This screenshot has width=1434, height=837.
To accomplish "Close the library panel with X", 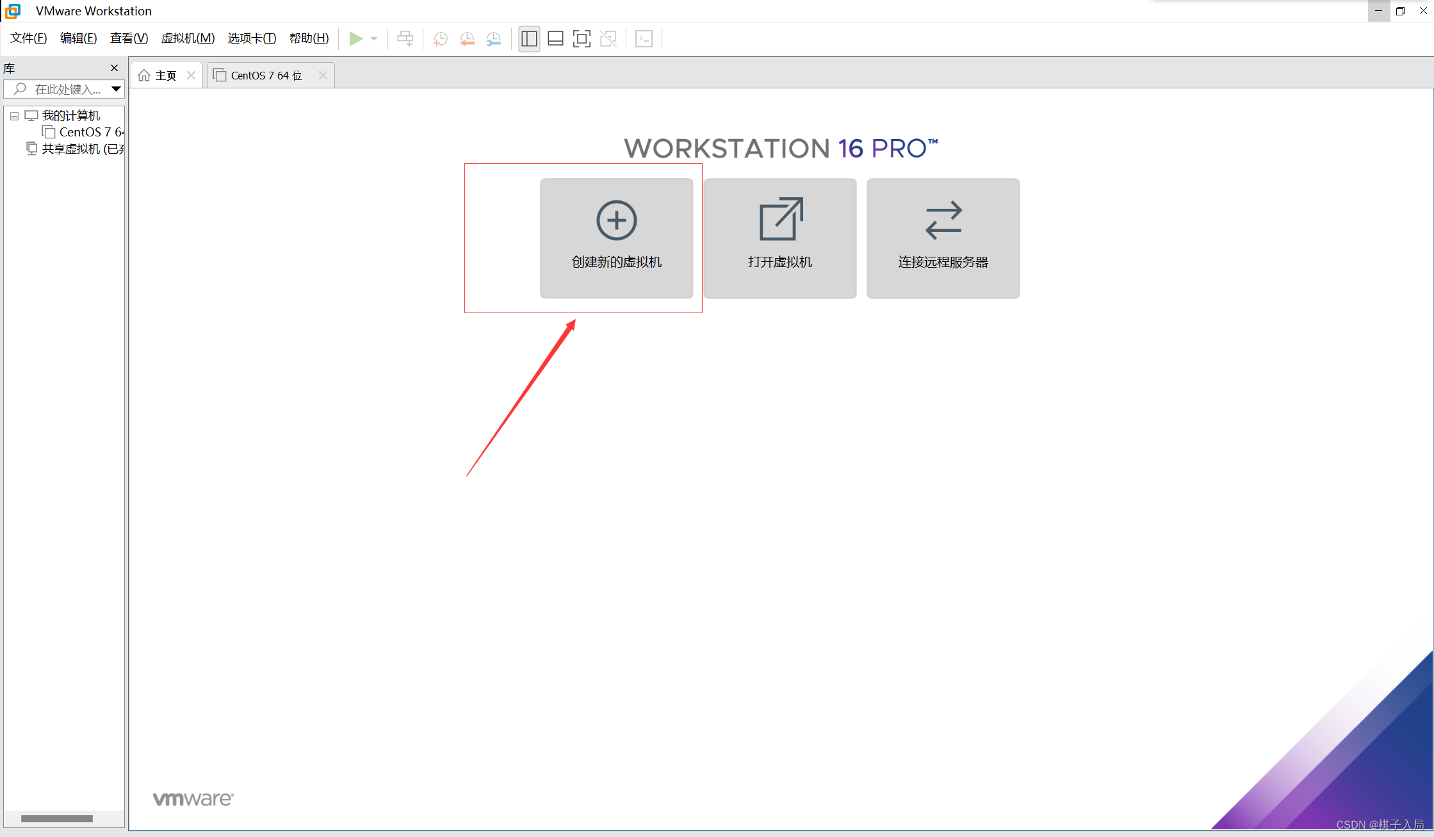I will [114, 68].
